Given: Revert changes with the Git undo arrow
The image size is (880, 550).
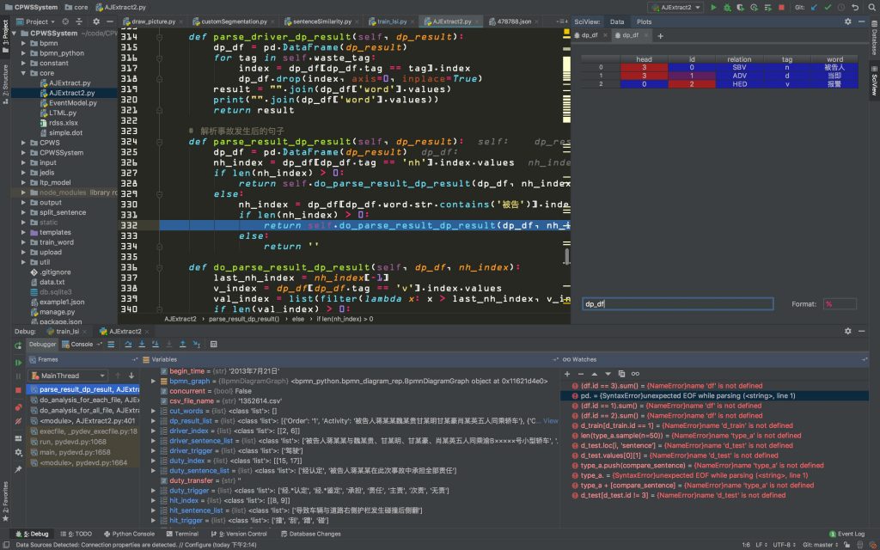Looking at the screenshot, I should (855, 7).
